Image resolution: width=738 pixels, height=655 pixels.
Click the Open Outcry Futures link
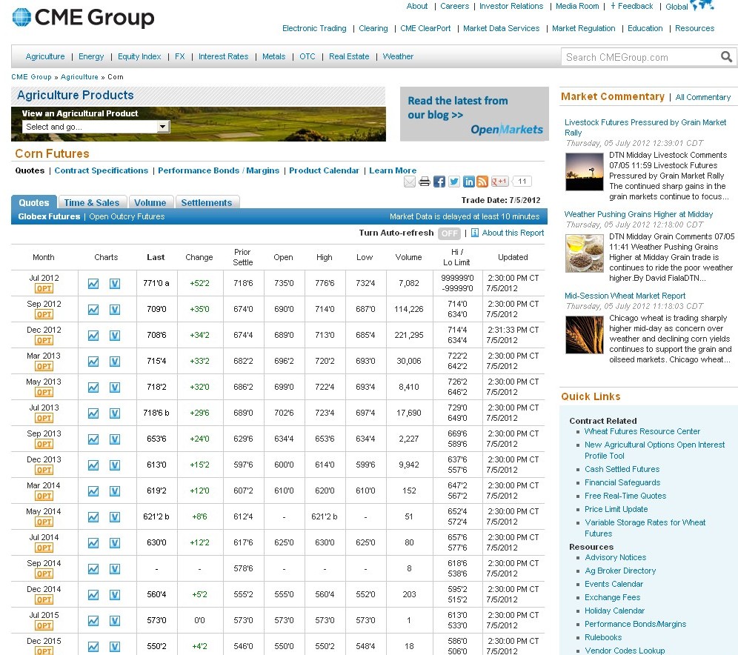(127, 217)
